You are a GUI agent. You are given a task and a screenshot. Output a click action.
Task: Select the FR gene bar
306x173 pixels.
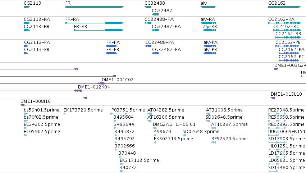pyautogui.click(x=95, y=7)
